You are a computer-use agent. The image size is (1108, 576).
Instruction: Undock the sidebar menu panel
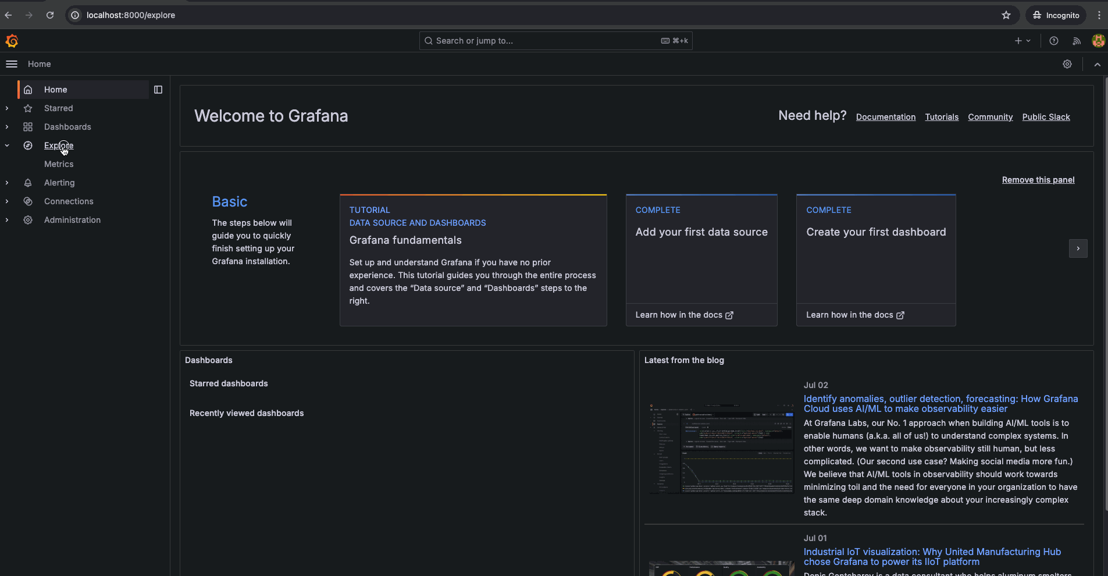pos(158,90)
